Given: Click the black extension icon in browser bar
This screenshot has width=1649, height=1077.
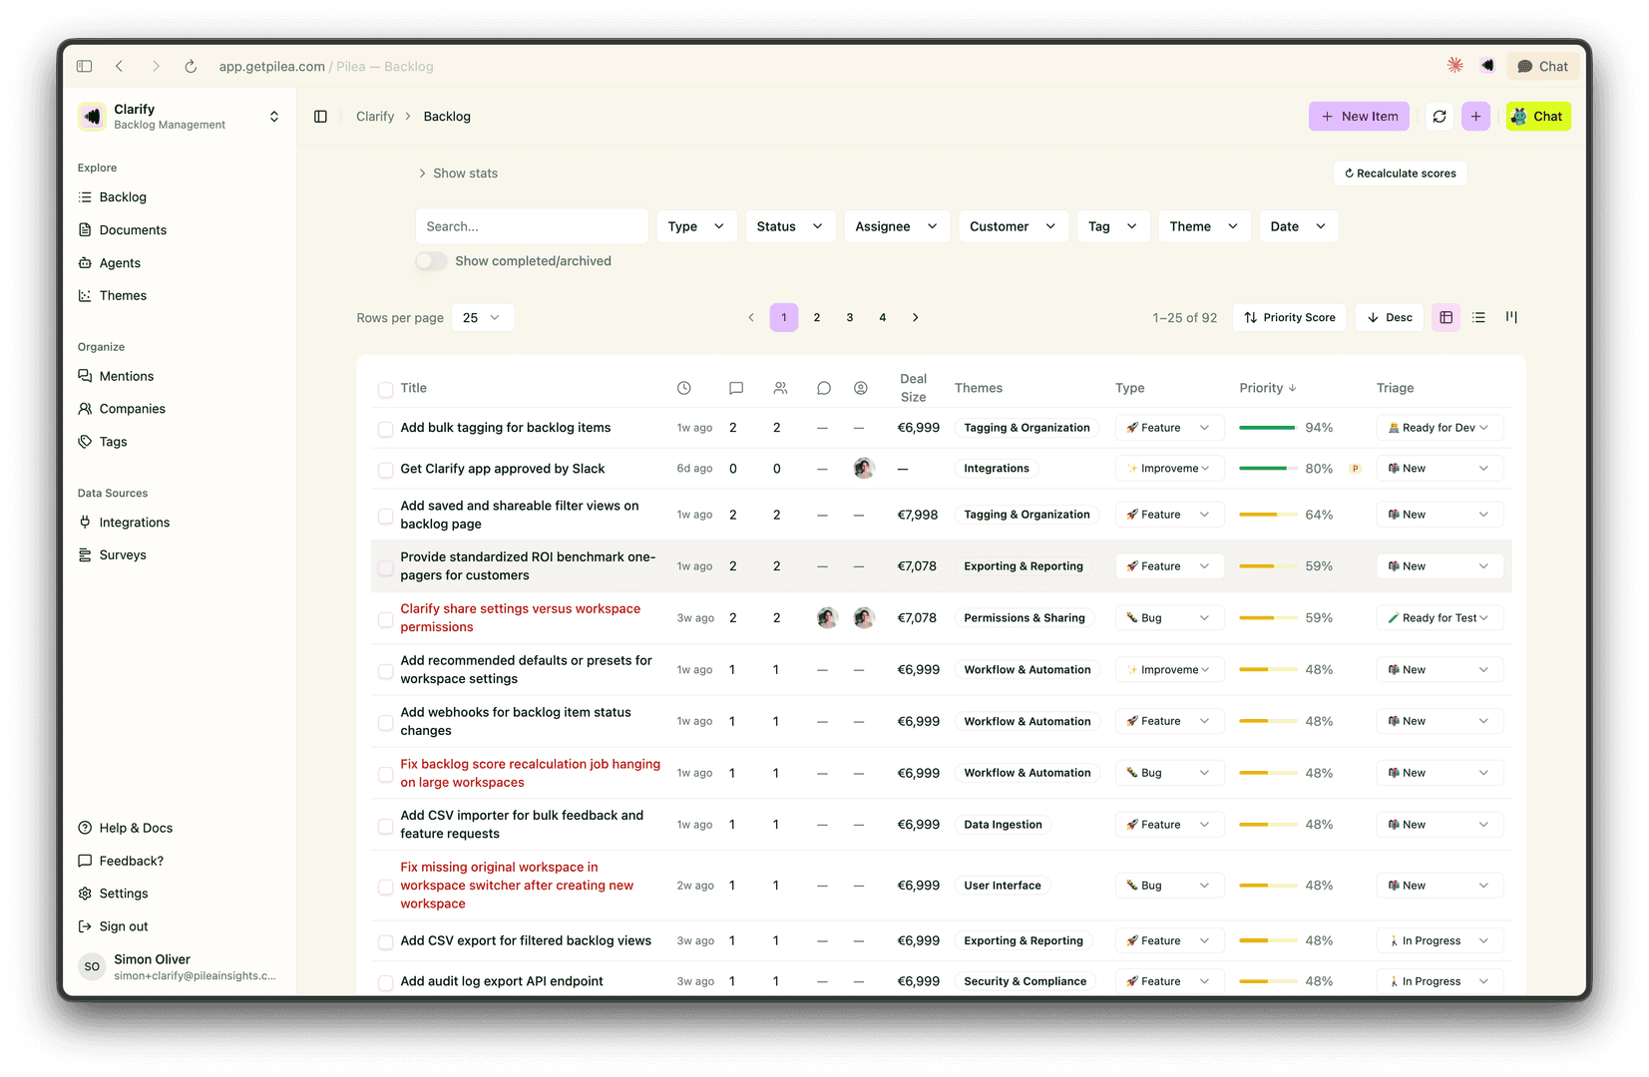Looking at the screenshot, I should tap(1487, 65).
